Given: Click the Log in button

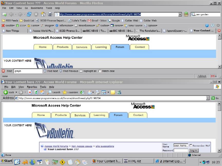Looking at the screenshot, I should [194, 150].
